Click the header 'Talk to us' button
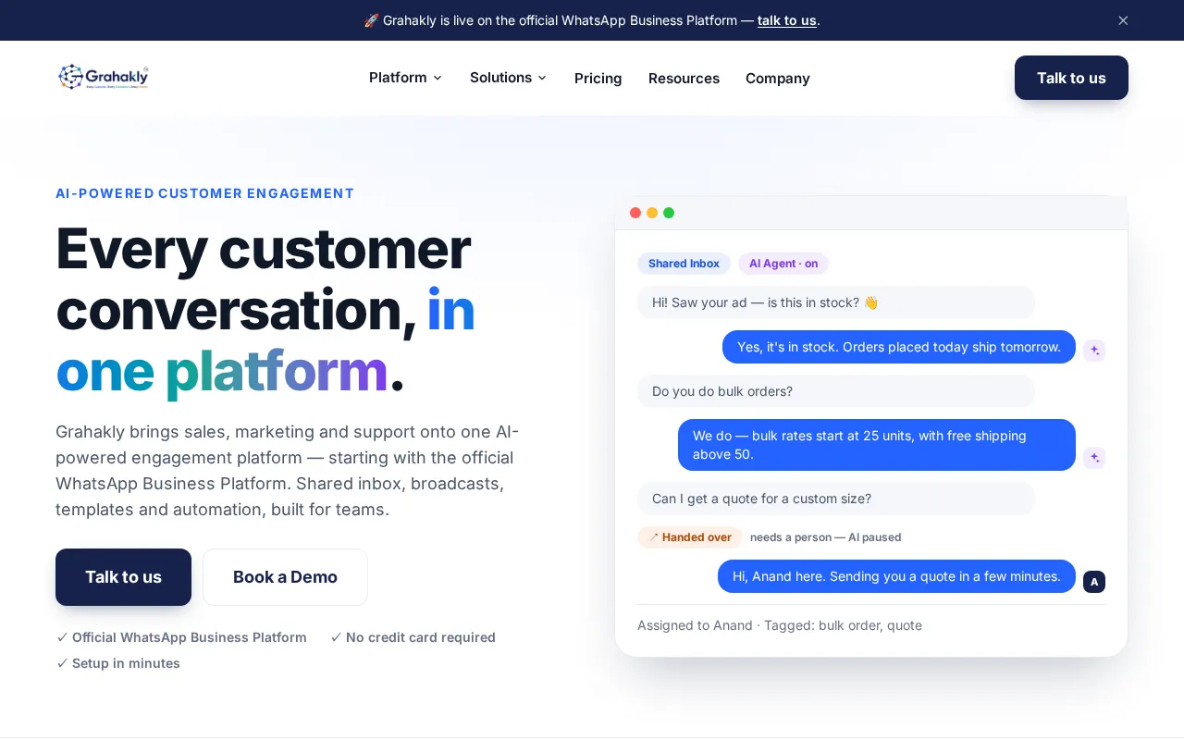 1071,78
